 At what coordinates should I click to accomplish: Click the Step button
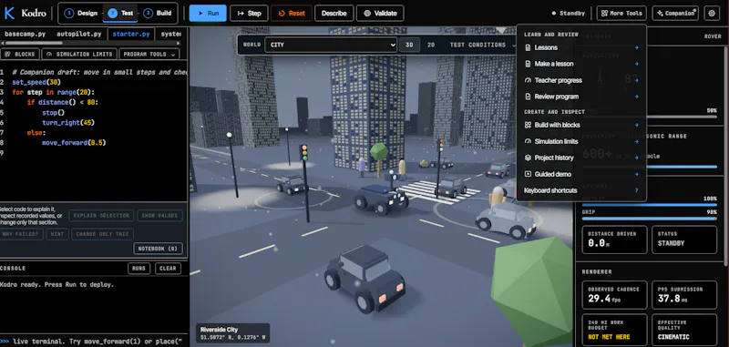(x=249, y=14)
